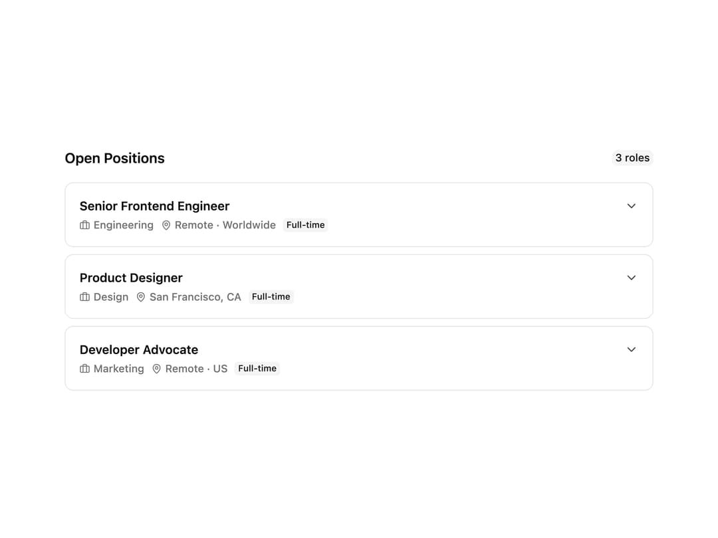Open the Product Designer title

tap(131, 278)
